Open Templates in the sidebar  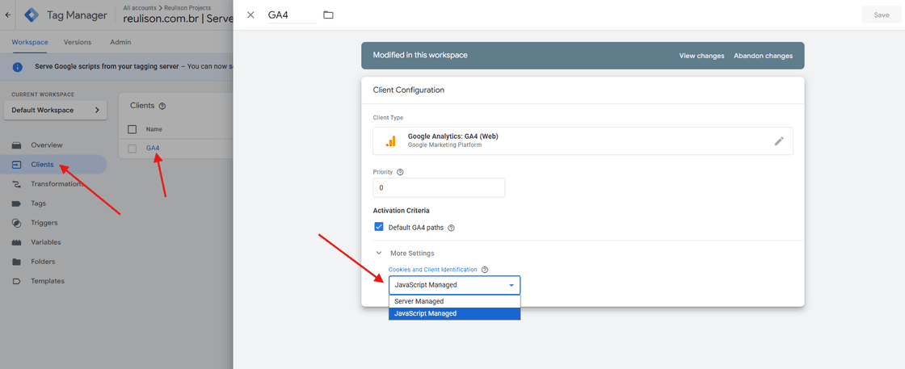[48, 281]
